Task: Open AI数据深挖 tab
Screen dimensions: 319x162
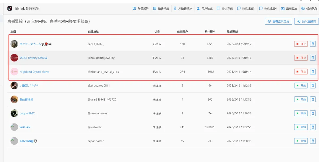Action: coord(183,9)
